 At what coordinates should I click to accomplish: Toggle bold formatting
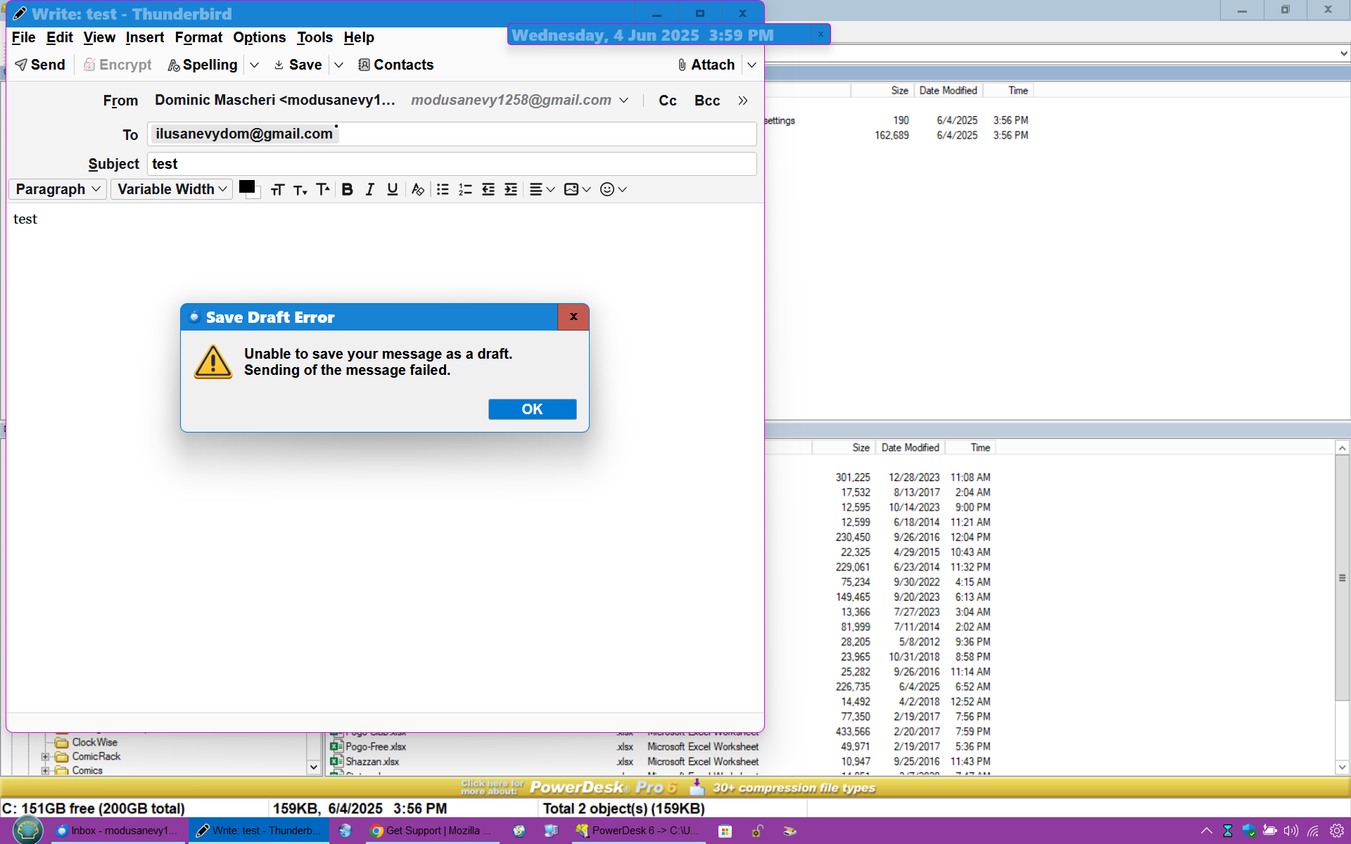pyautogui.click(x=347, y=189)
